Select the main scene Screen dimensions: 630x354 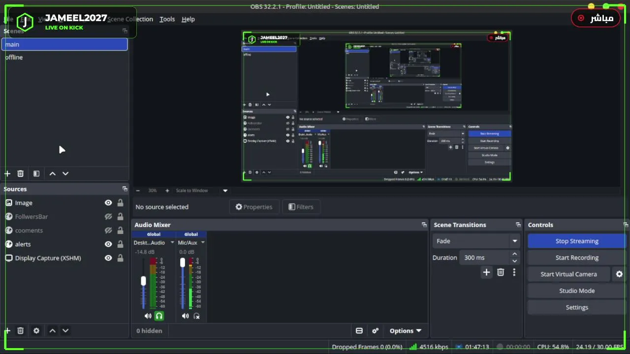tap(64, 44)
